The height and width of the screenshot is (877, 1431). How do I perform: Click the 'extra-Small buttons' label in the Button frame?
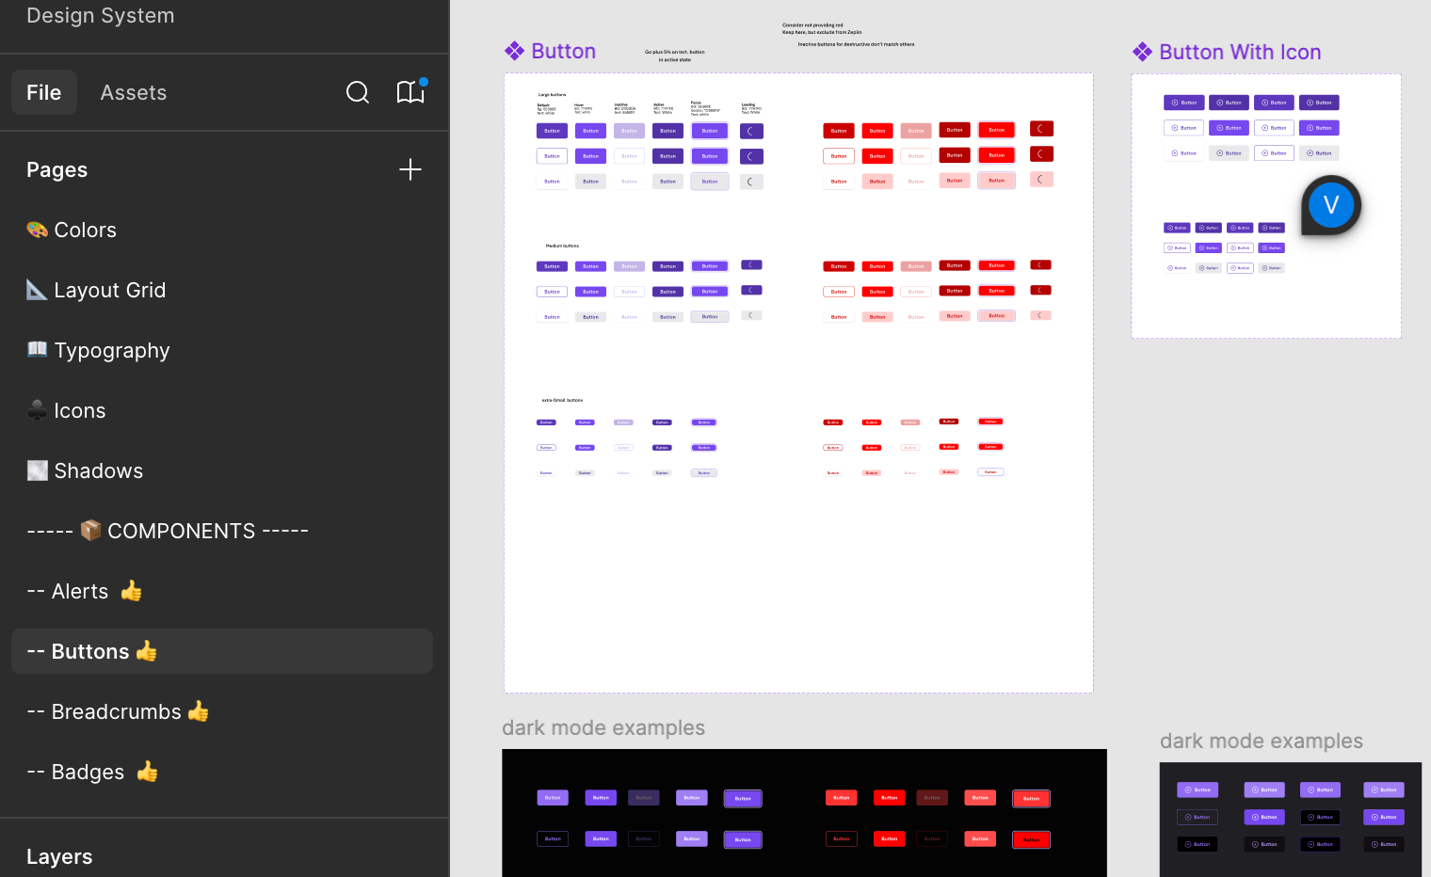[562, 400]
